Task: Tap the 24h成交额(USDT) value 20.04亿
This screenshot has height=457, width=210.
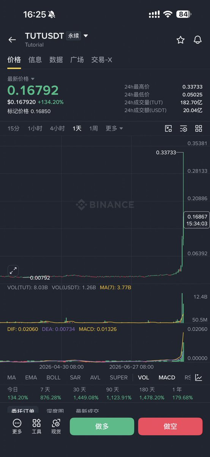Action: pyautogui.click(x=192, y=110)
